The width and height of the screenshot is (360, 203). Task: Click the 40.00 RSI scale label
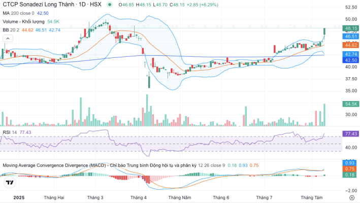351,148
